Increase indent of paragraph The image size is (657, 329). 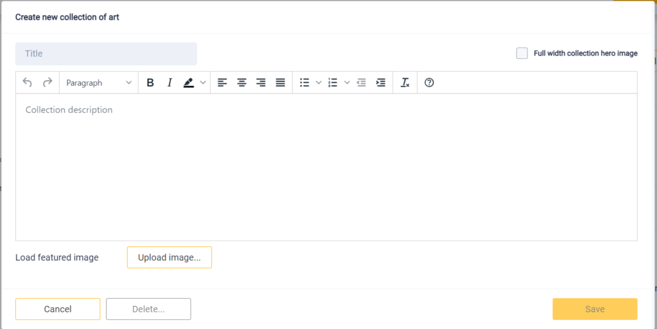click(380, 83)
